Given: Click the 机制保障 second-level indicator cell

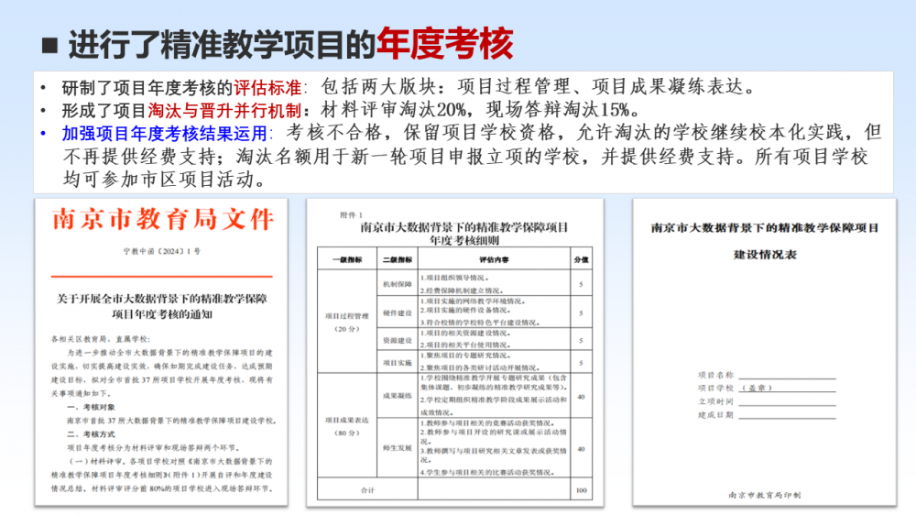Looking at the screenshot, I should tap(390, 284).
